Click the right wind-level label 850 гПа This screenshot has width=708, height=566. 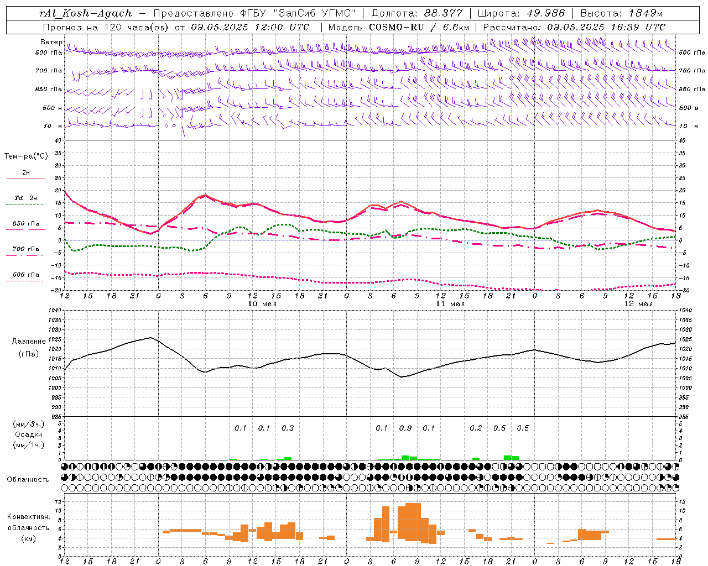coord(692,89)
